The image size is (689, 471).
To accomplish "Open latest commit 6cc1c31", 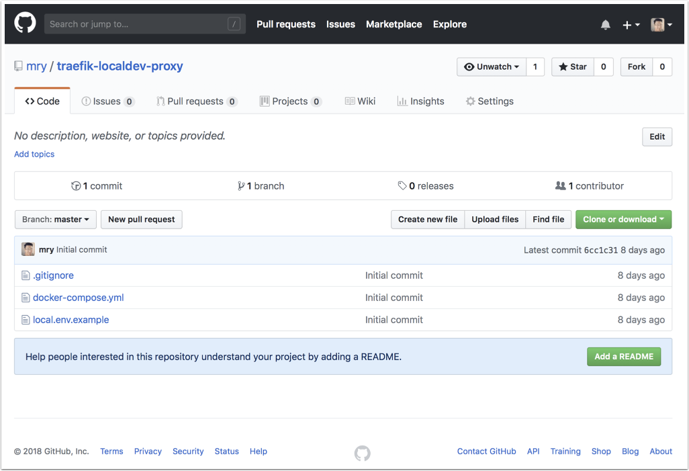I will click(x=600, y=250).
